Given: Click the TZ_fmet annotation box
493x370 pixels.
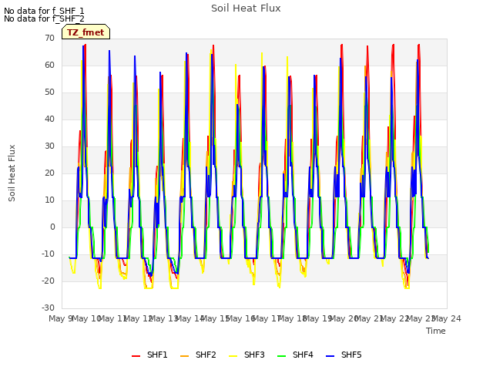Looking at the screenshot, I should [86, 32].
